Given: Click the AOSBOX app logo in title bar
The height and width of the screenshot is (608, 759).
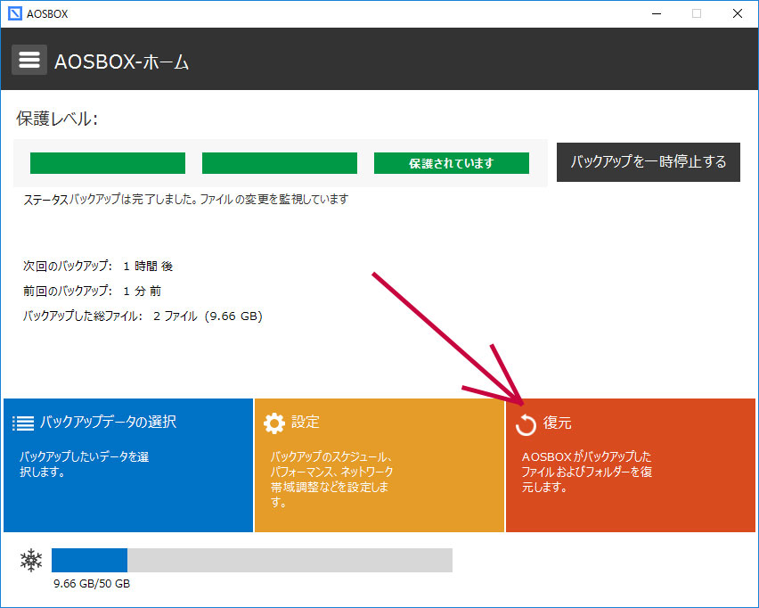Looking at the screenshot, I should pyautogui.click(x=15, y=13).
